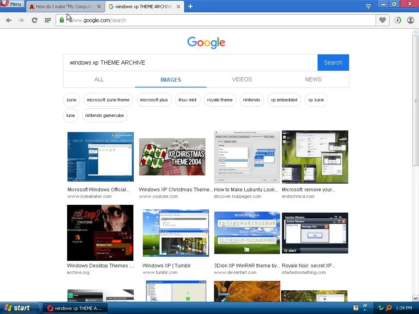
Task: Close the 'windows xp THEME ARCHIVE' tab
Action: tap(178, 7)
